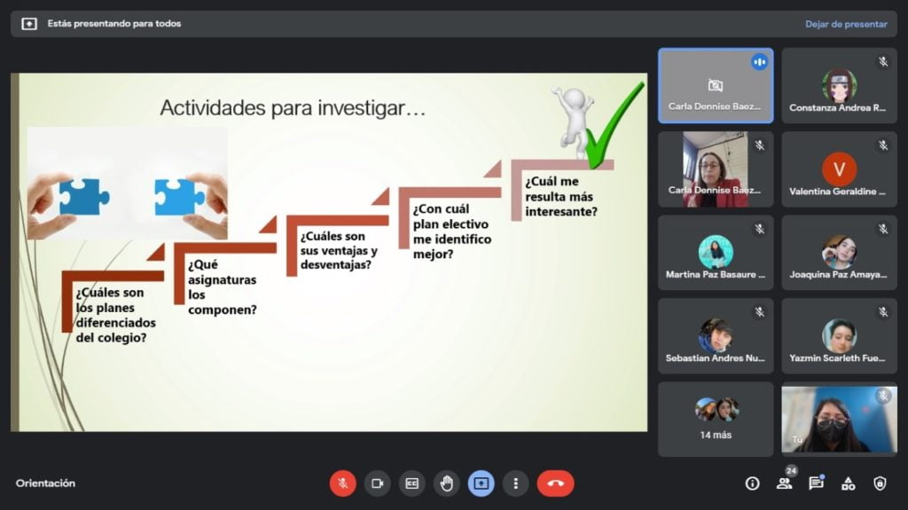Toggle the camera button

[x=378, y=483]
